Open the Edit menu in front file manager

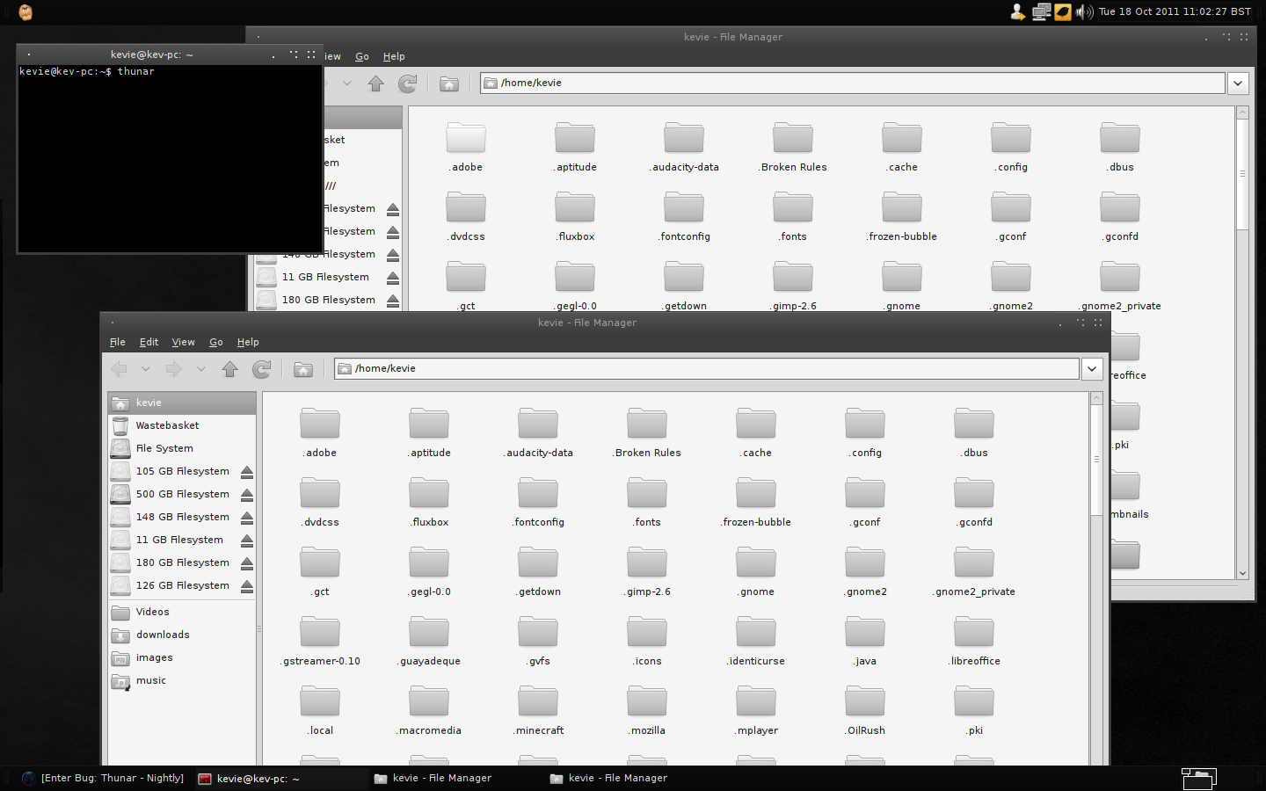(149, 342)
